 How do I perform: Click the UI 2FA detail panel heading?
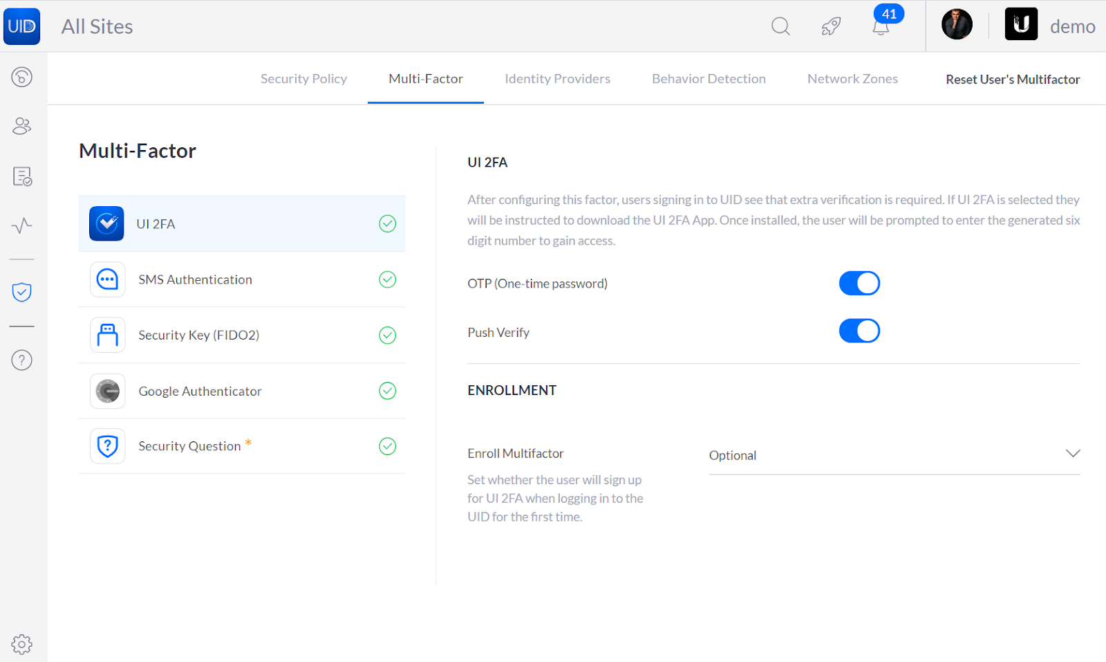click(487, 163)
